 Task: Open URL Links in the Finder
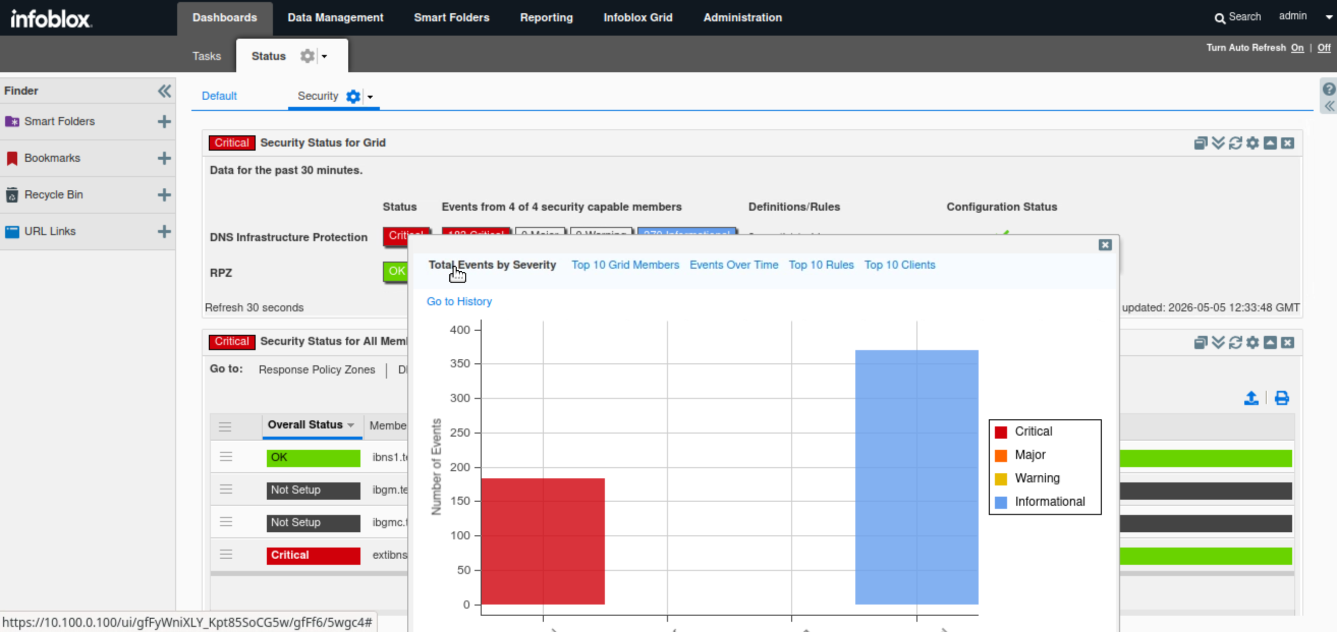pos(50,232)
